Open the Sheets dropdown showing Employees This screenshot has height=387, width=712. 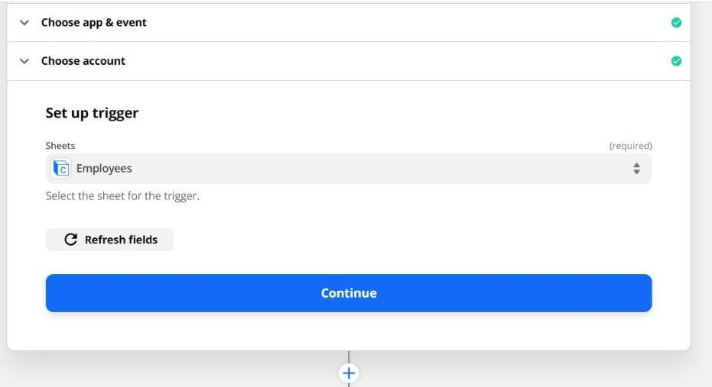349,169
